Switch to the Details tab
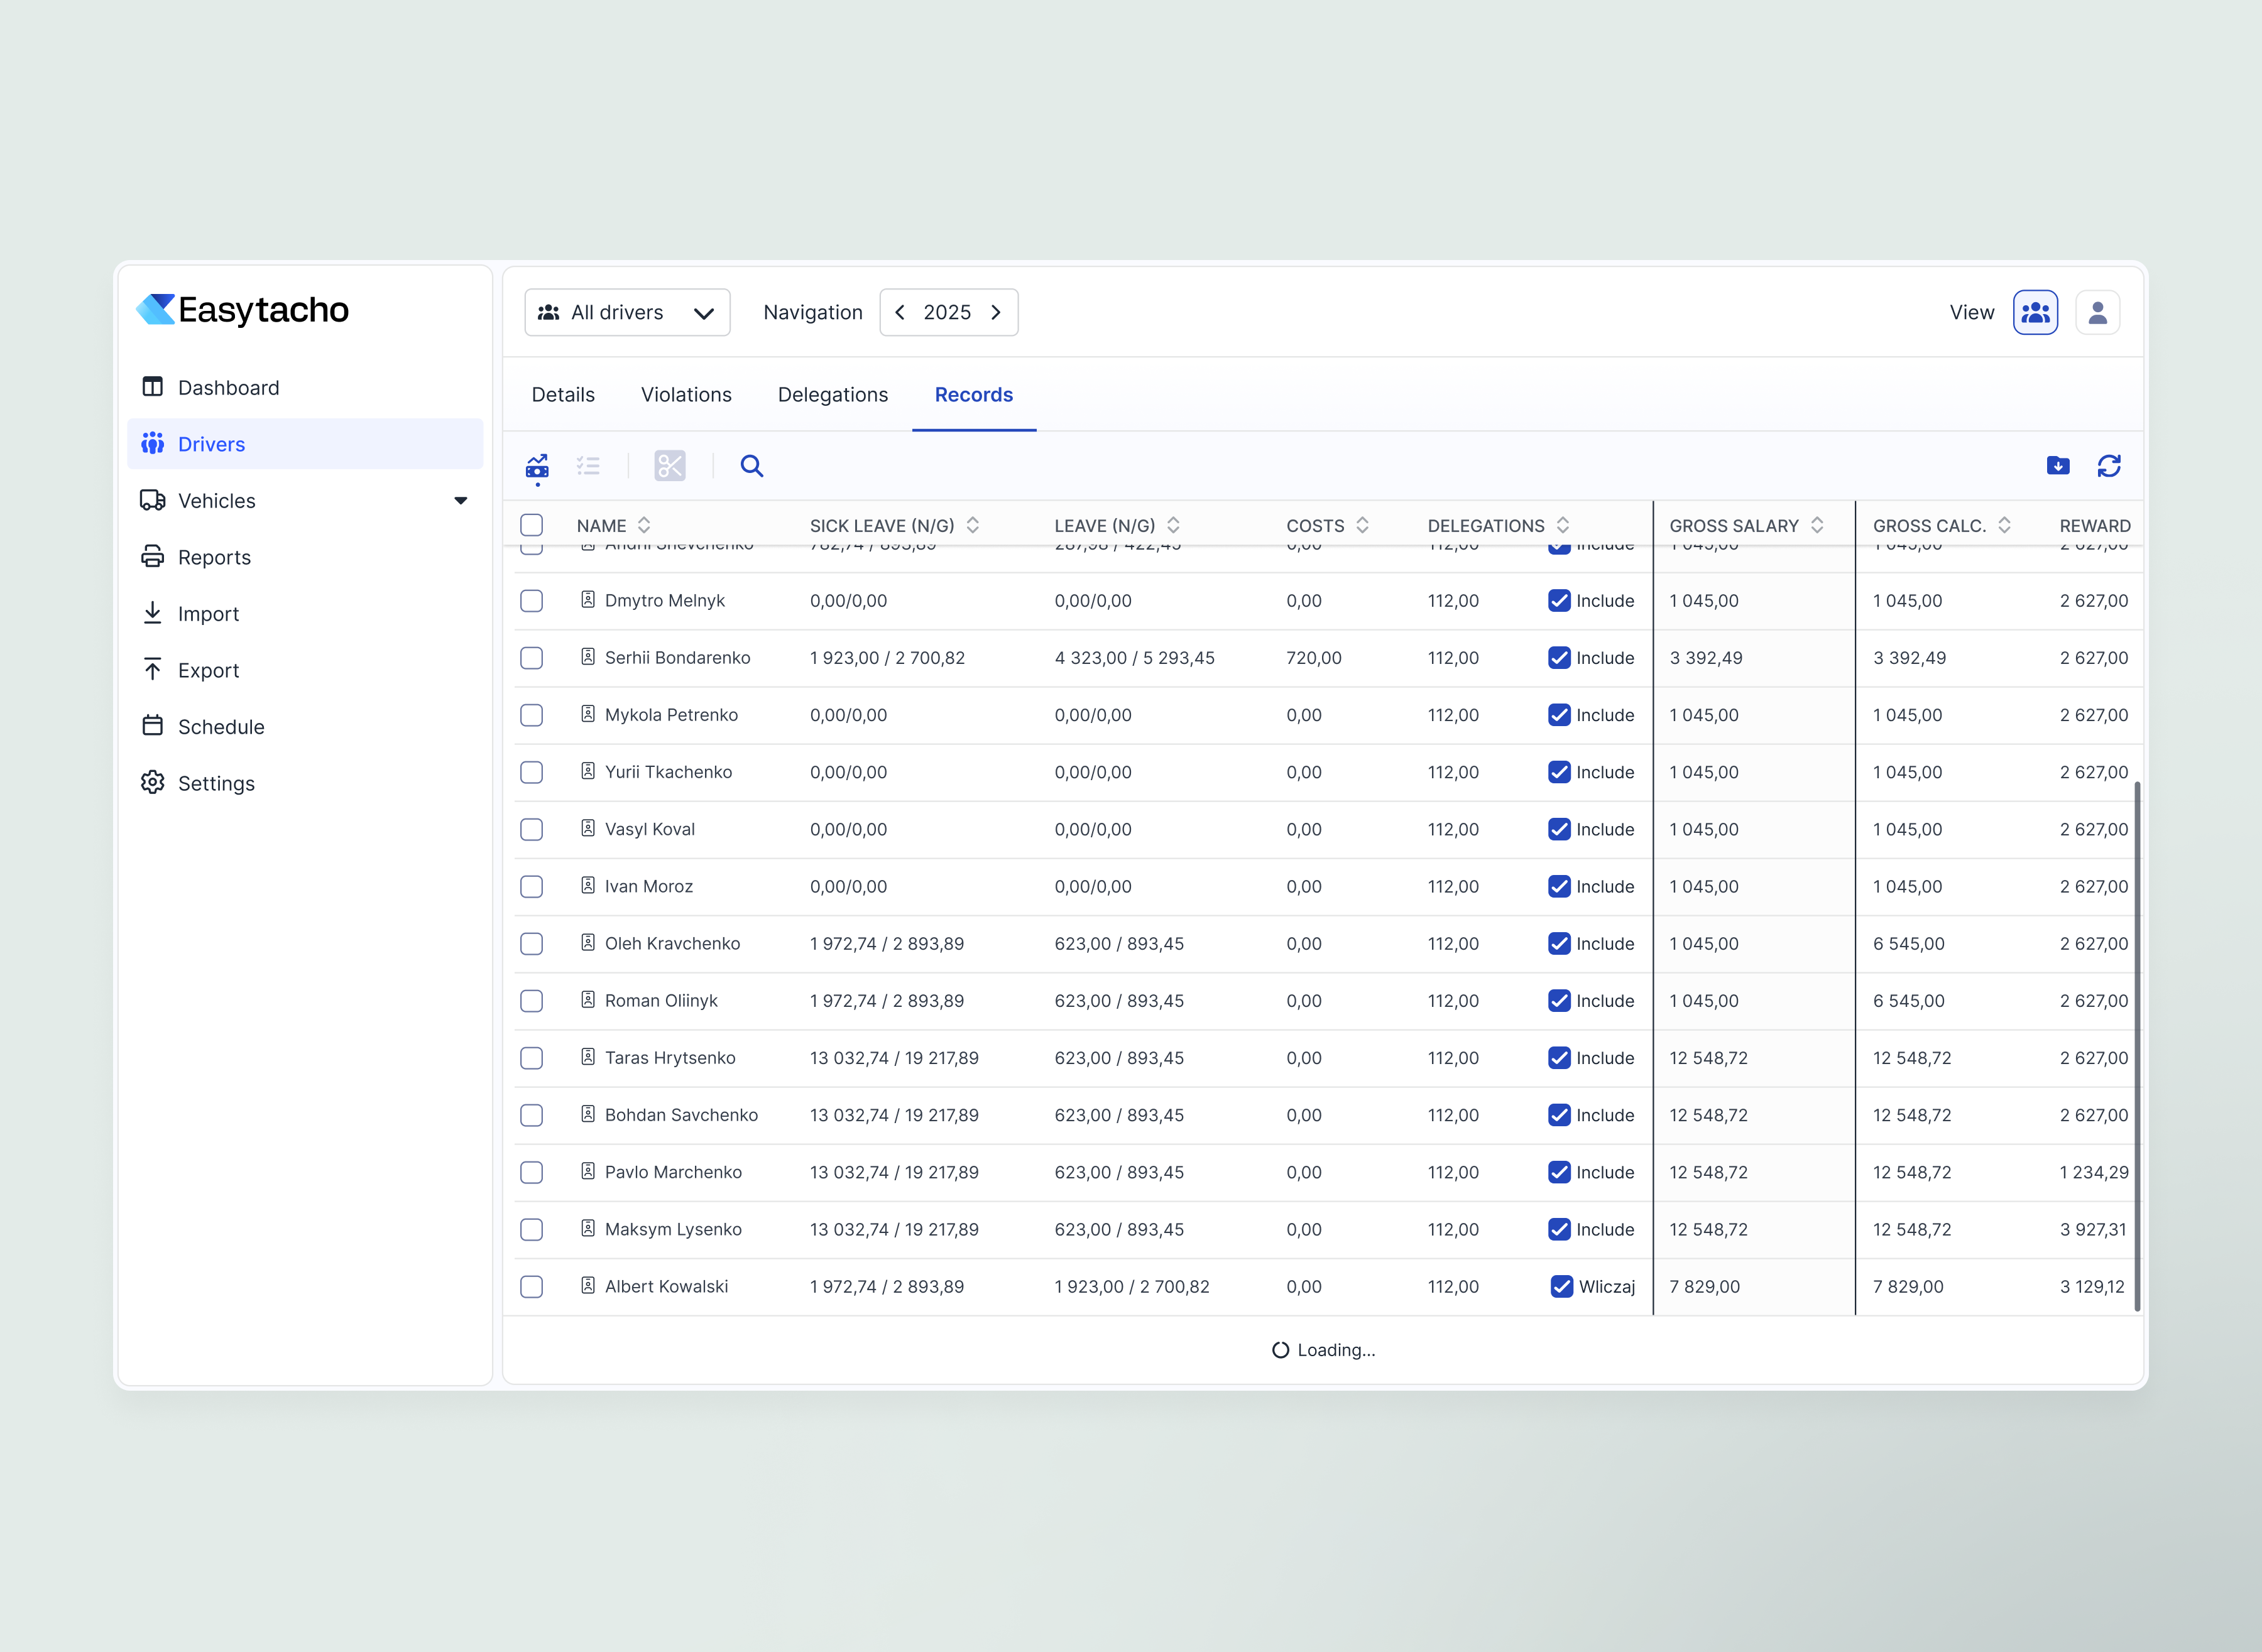This screenshot has height=1652, width=2262. [563, 395]
